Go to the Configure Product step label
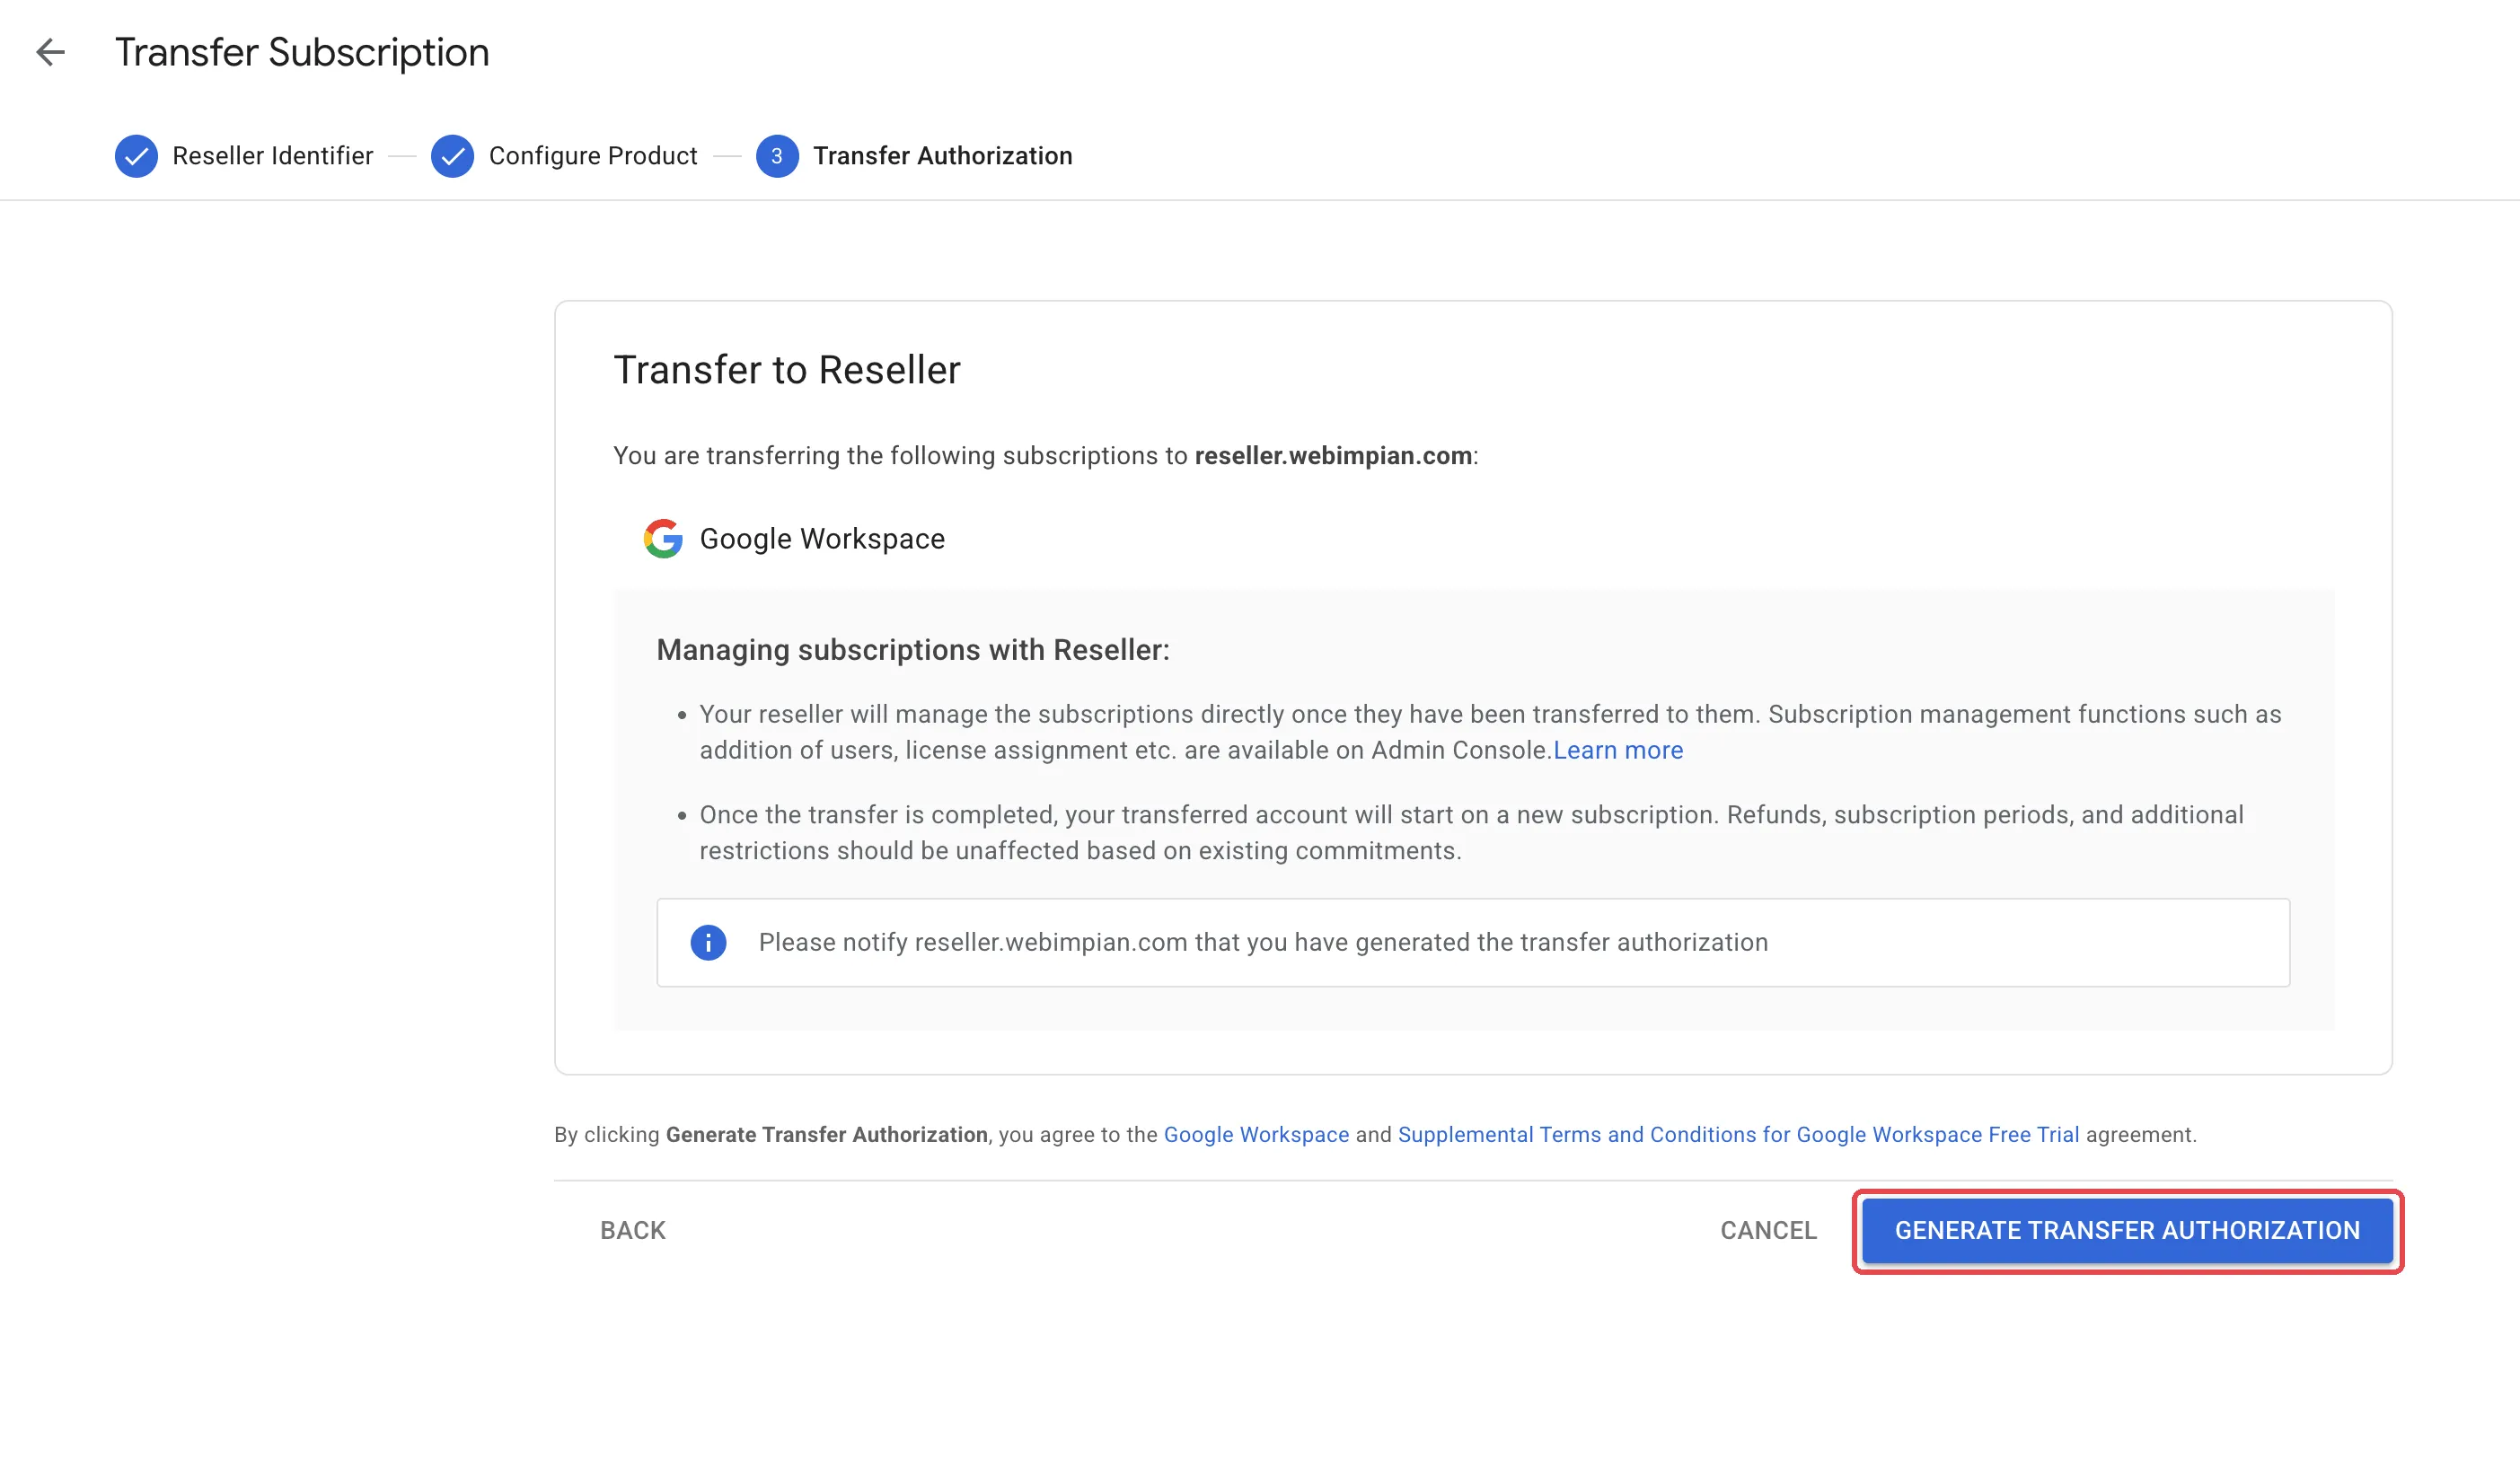Image resolution: width=2520 pixels, height=1467 pixels. pos(593,156)
